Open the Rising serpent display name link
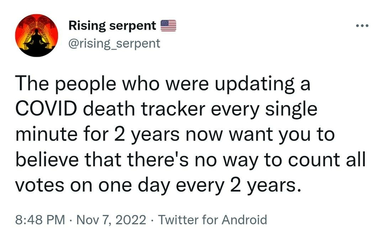Viewport: 384px width, 242px height. (112, 25)
